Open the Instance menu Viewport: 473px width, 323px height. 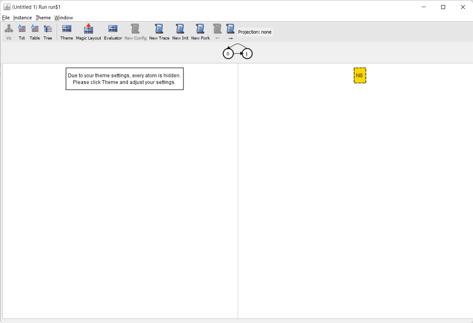click(x=22, y=18)
